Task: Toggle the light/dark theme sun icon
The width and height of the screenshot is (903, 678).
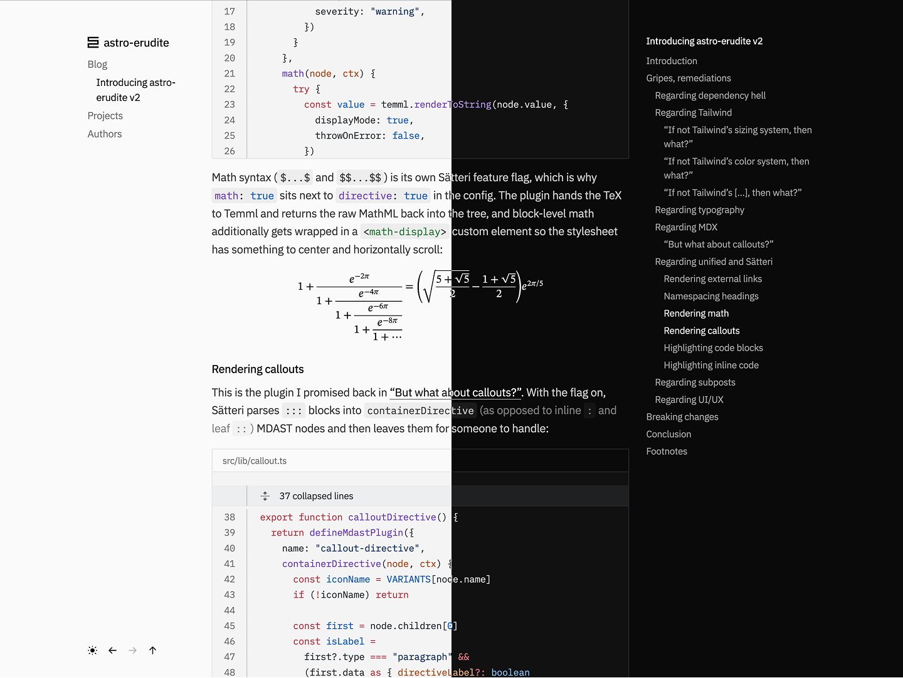Action: tap(93, 650)
